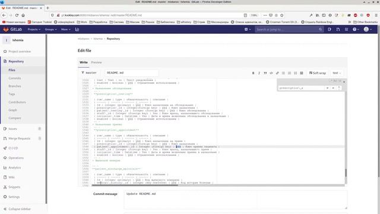
Task: Go back in Firefox
Action: click(4, 15)
